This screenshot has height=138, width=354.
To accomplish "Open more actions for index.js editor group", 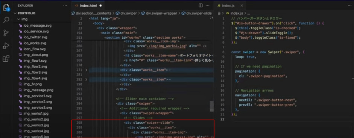I will pyautogui.click(x=350, y=6).
